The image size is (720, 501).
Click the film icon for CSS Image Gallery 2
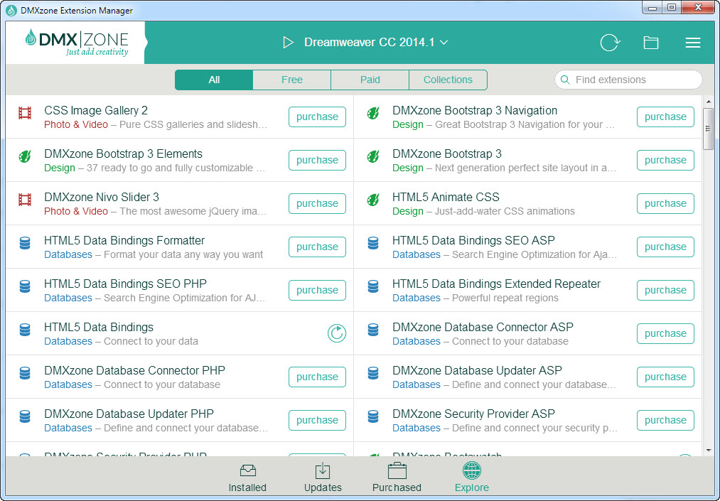point(25,113)
